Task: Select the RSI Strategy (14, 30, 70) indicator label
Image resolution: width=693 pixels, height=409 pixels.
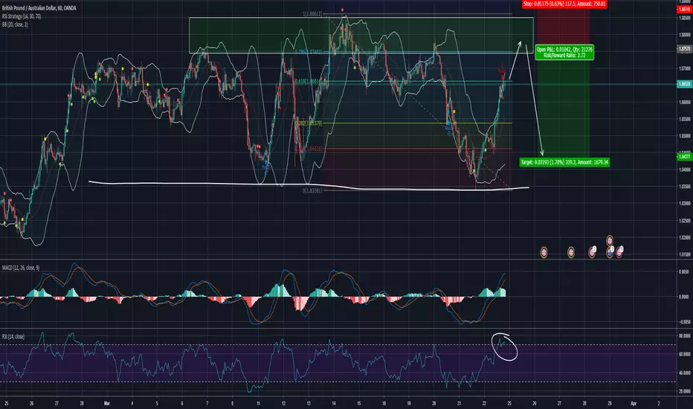Action: [x=22, y=16]
